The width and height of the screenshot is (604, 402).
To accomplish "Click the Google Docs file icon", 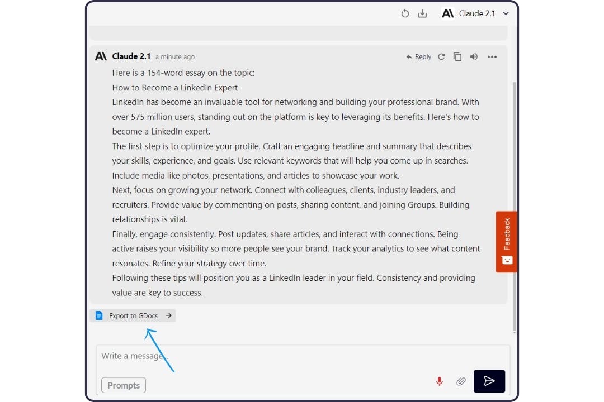I will [x=99, y=315].
